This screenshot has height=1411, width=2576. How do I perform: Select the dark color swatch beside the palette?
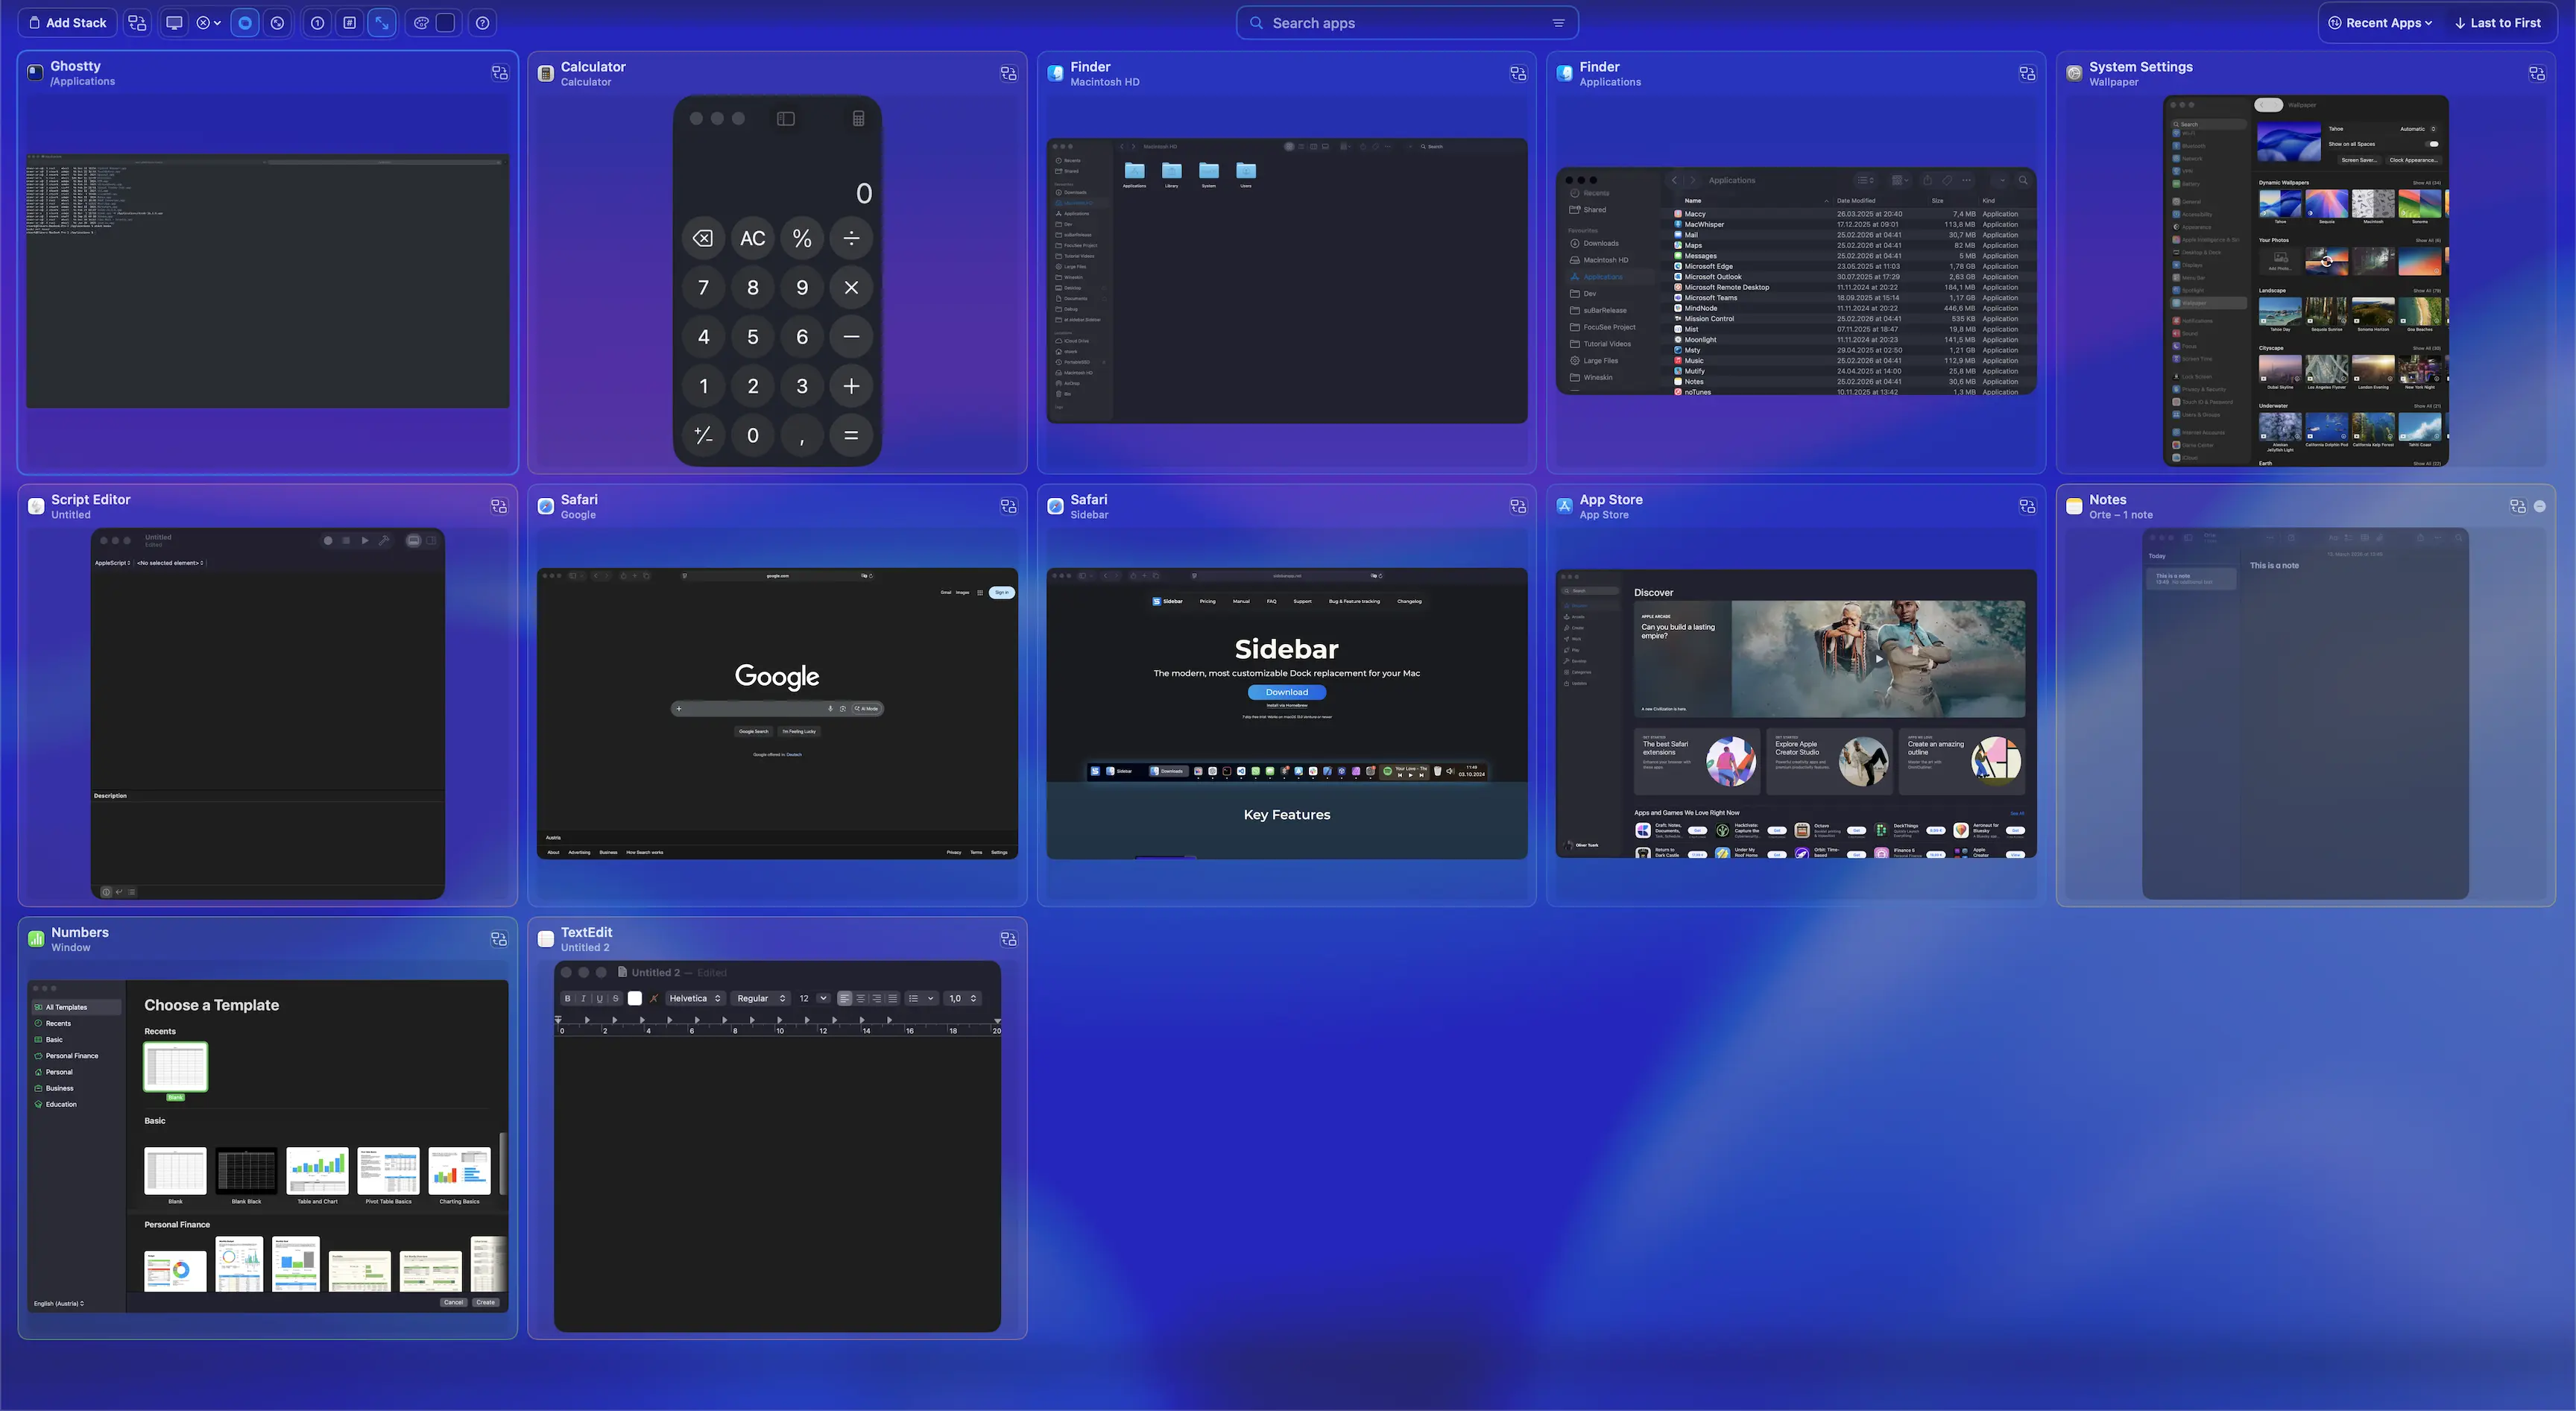coord(444,22)
